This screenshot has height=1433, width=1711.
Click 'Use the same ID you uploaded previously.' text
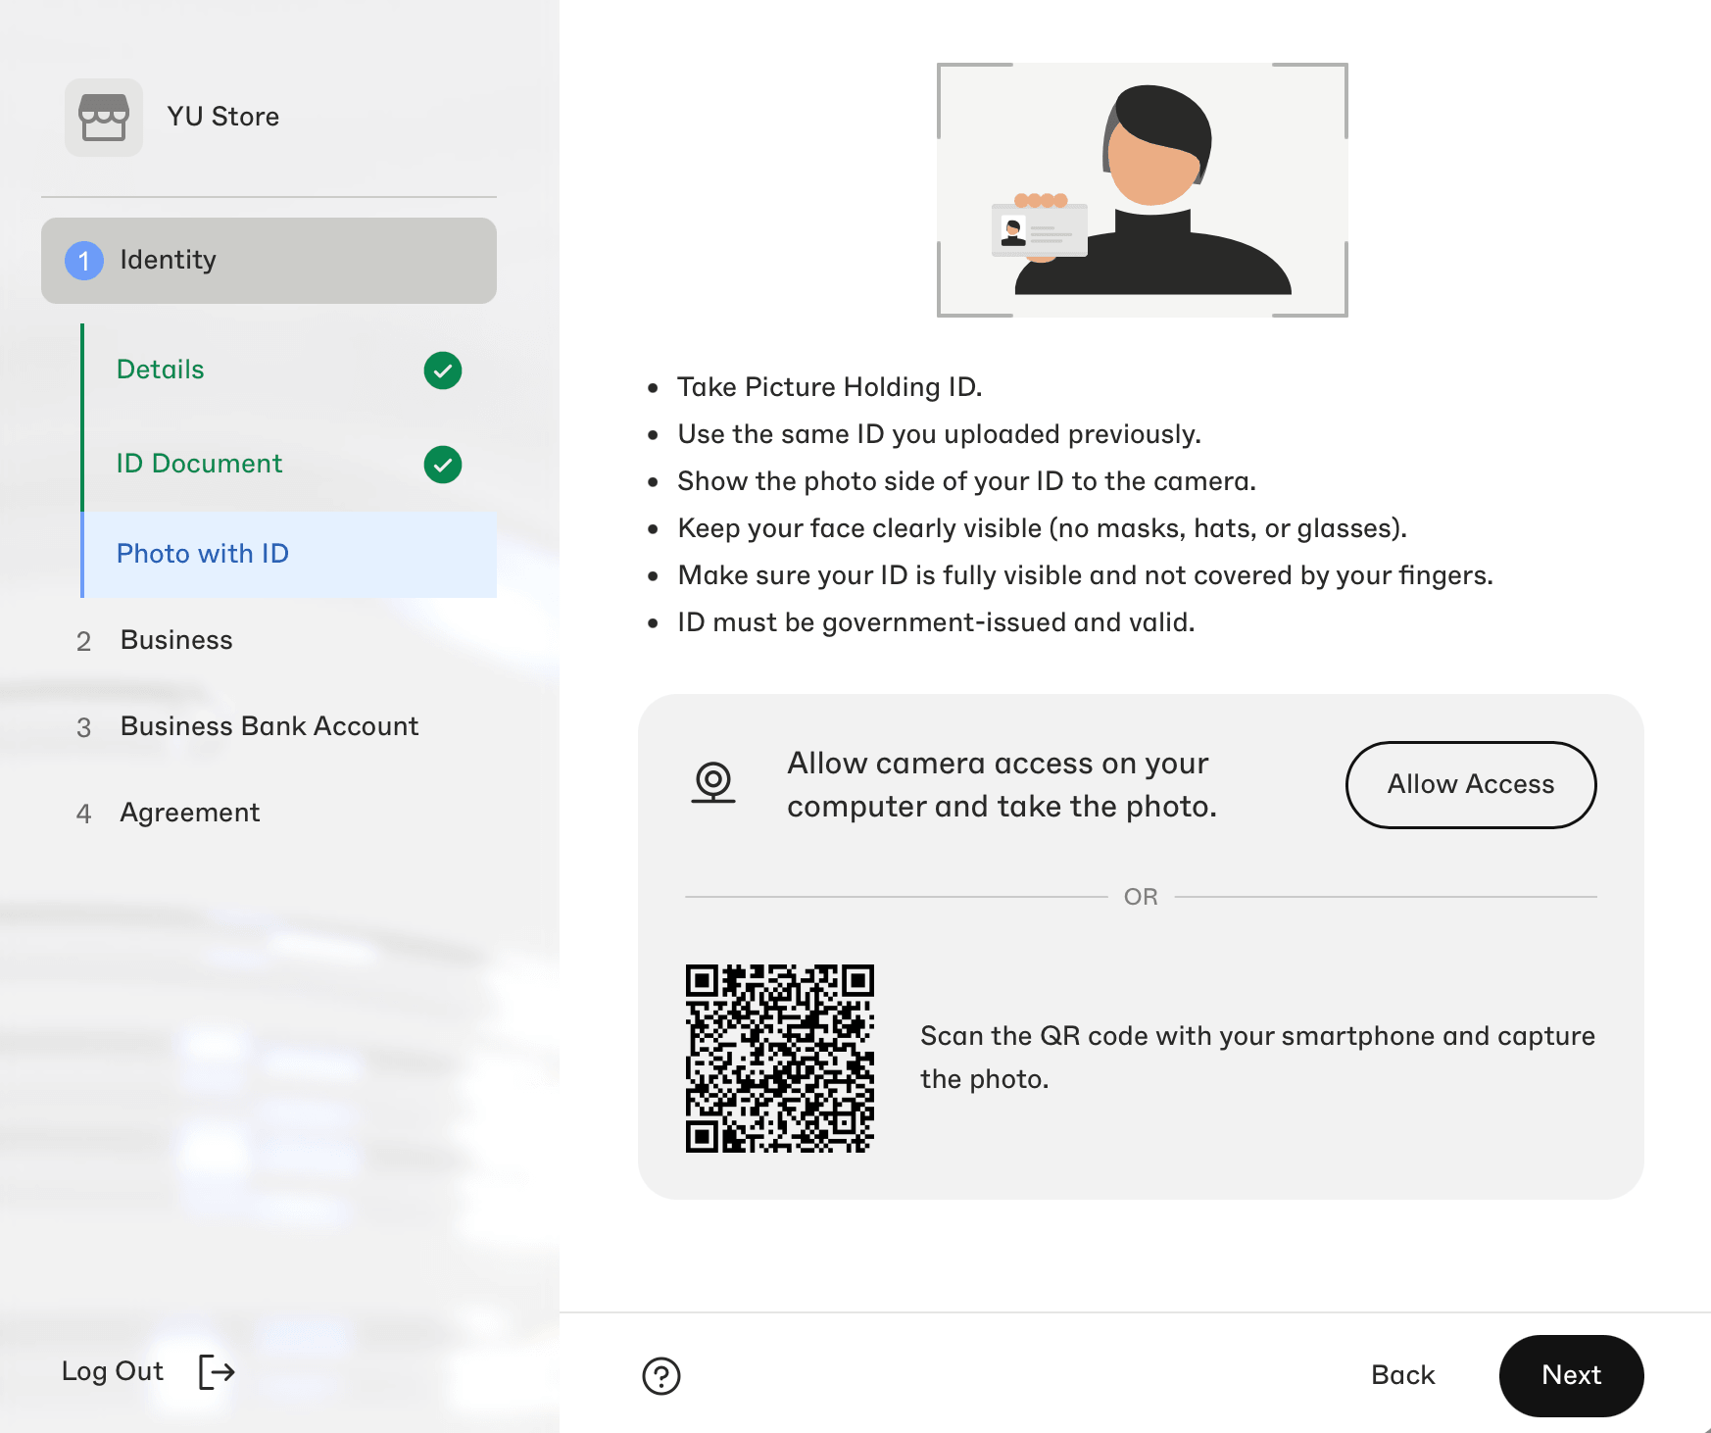pyautogui.click(x=939, y=434)
